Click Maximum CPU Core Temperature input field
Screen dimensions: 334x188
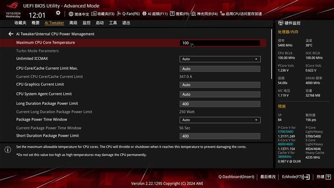pos(220,43)
